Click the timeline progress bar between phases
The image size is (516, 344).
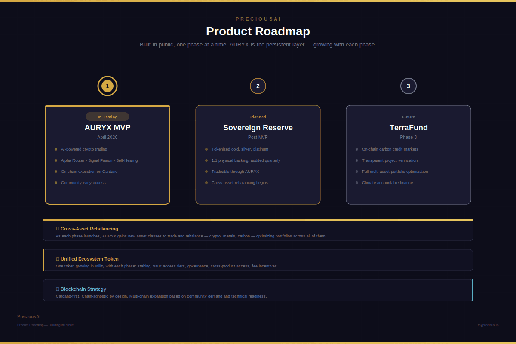pyautogui.click(x=182, y=86)
